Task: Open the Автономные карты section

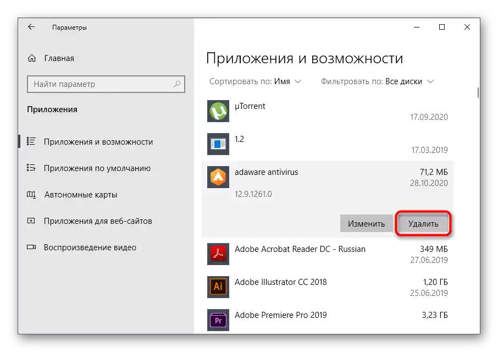Action: (81, 195)
